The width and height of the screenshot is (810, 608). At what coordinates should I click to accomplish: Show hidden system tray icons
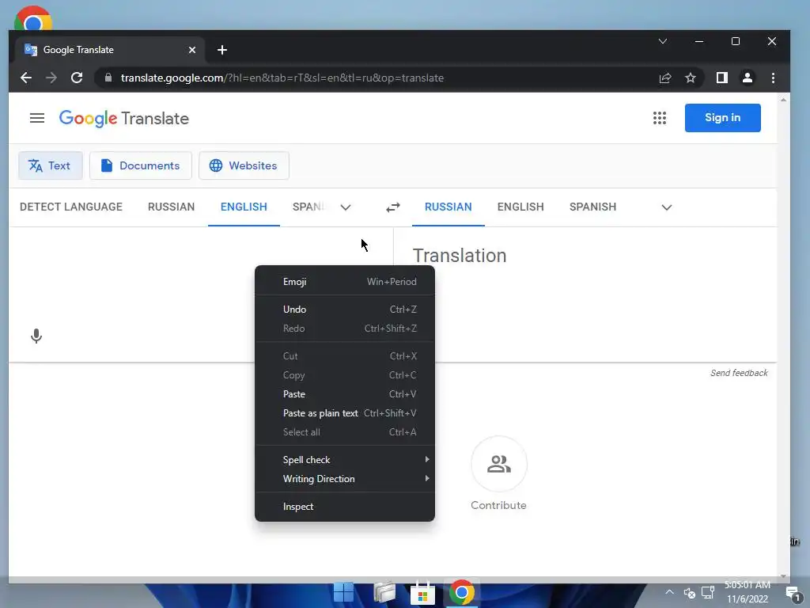(x=669, y=592)
